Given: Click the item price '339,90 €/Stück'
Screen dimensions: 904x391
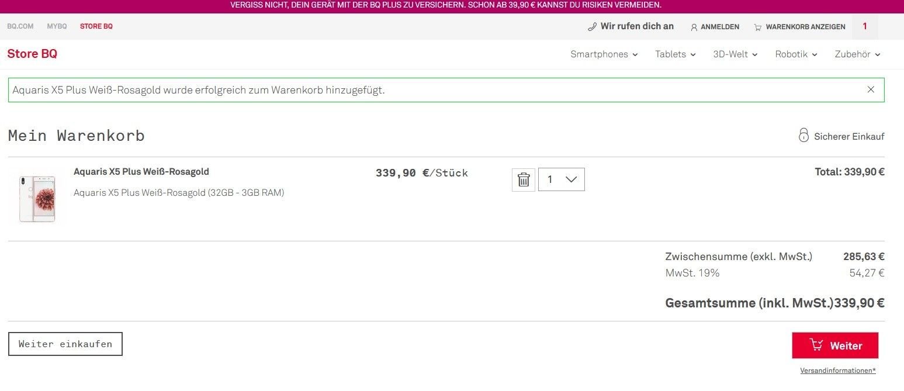Looking at the screenshot, I should [x=422, y=173].
